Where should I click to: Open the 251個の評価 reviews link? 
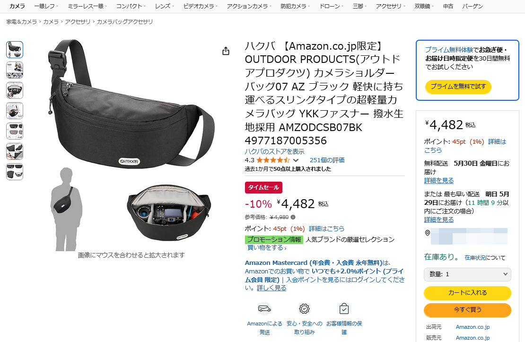[327, 160]
